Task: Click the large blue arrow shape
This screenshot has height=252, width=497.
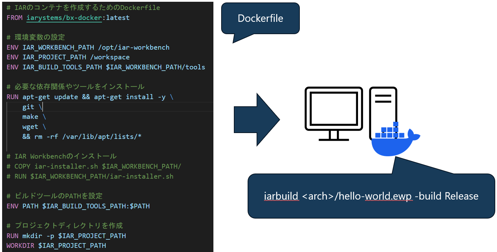Action: pyautogui.click(x=254, y=120)
